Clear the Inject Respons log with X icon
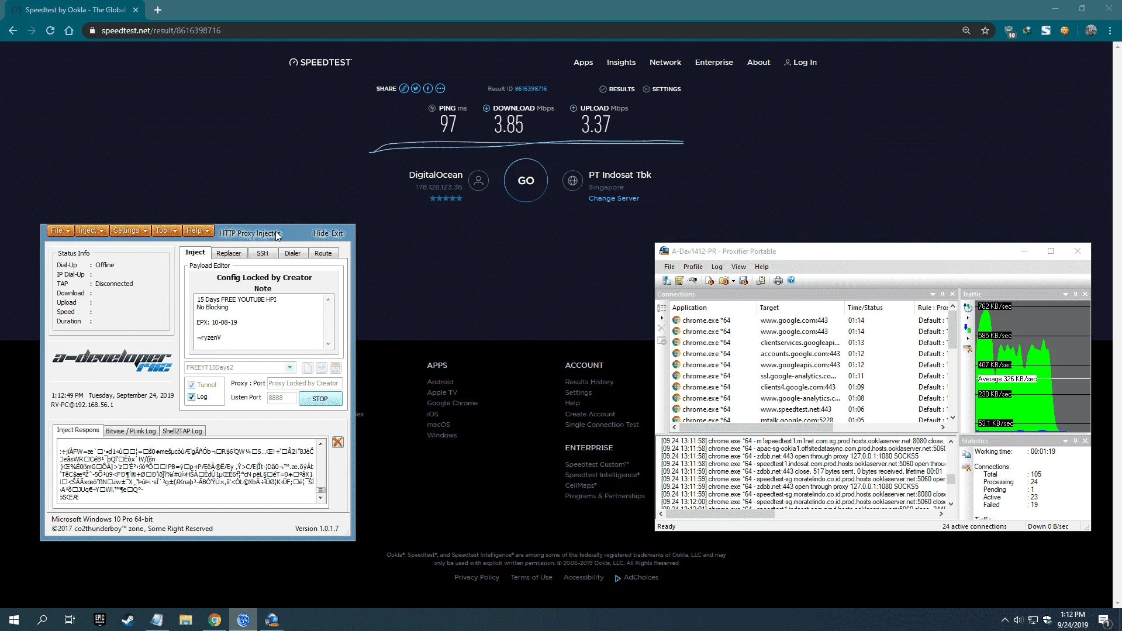This screenshot has height=631, width=1122. pos(338,442)
